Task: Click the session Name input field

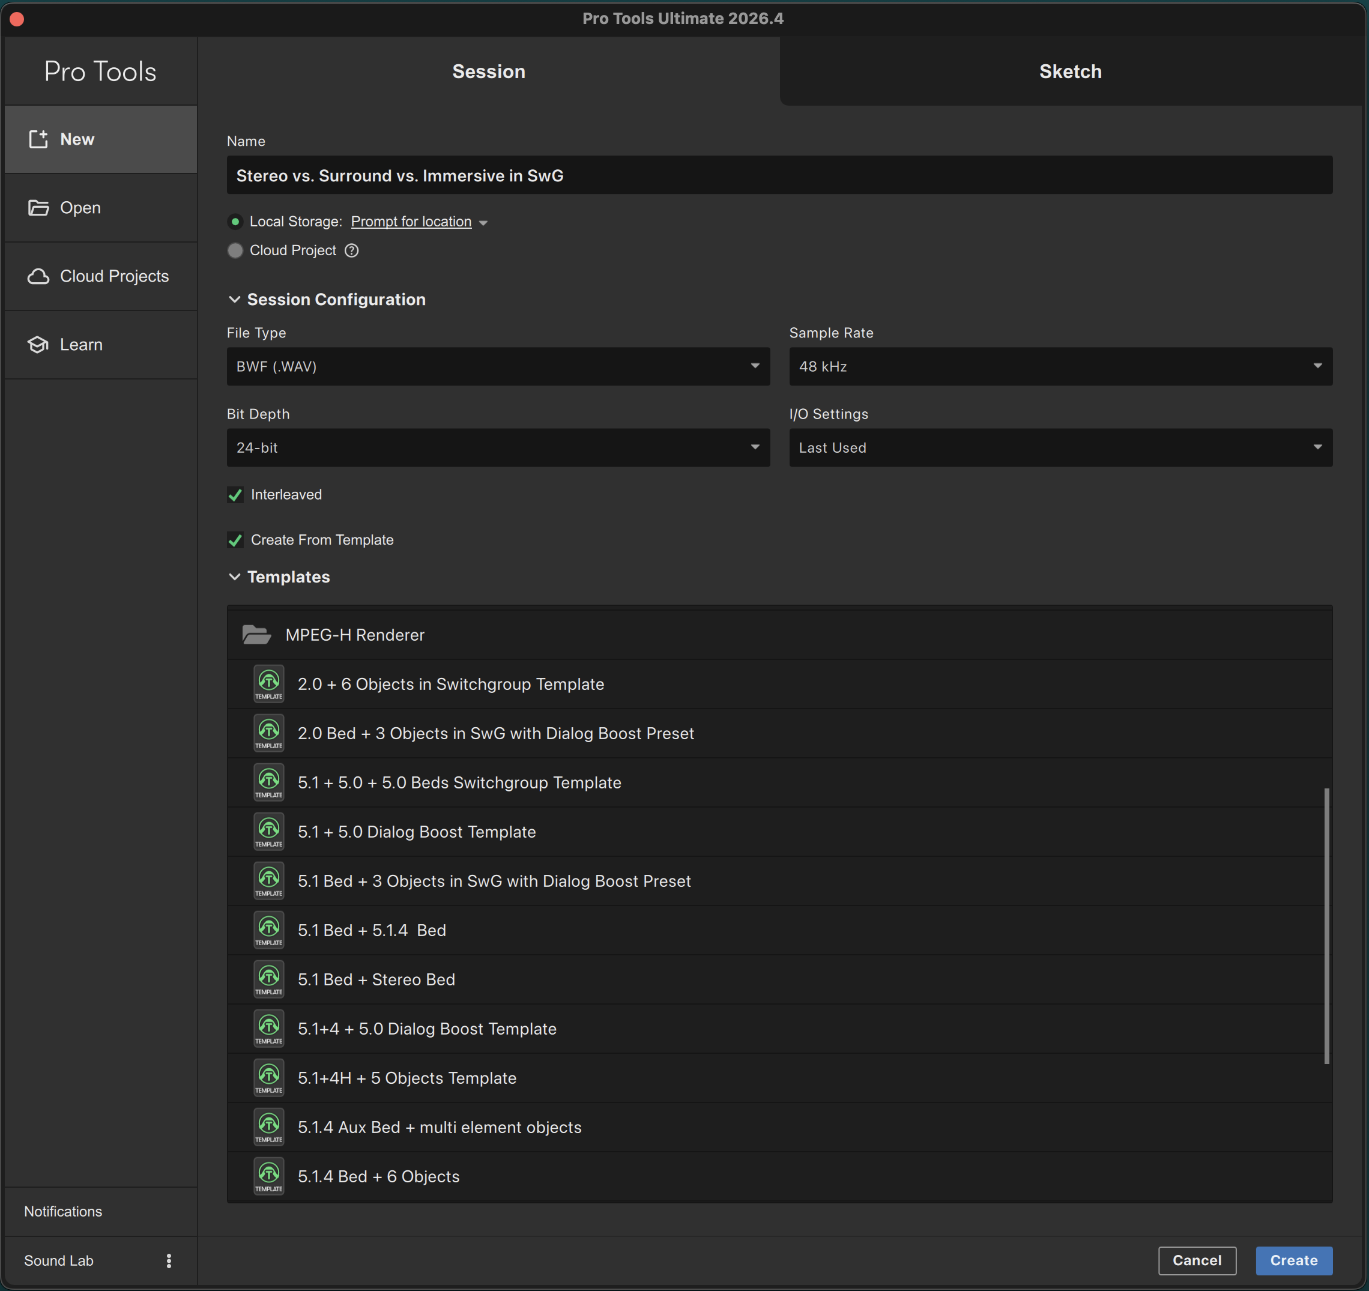Action: pos(779,175)
